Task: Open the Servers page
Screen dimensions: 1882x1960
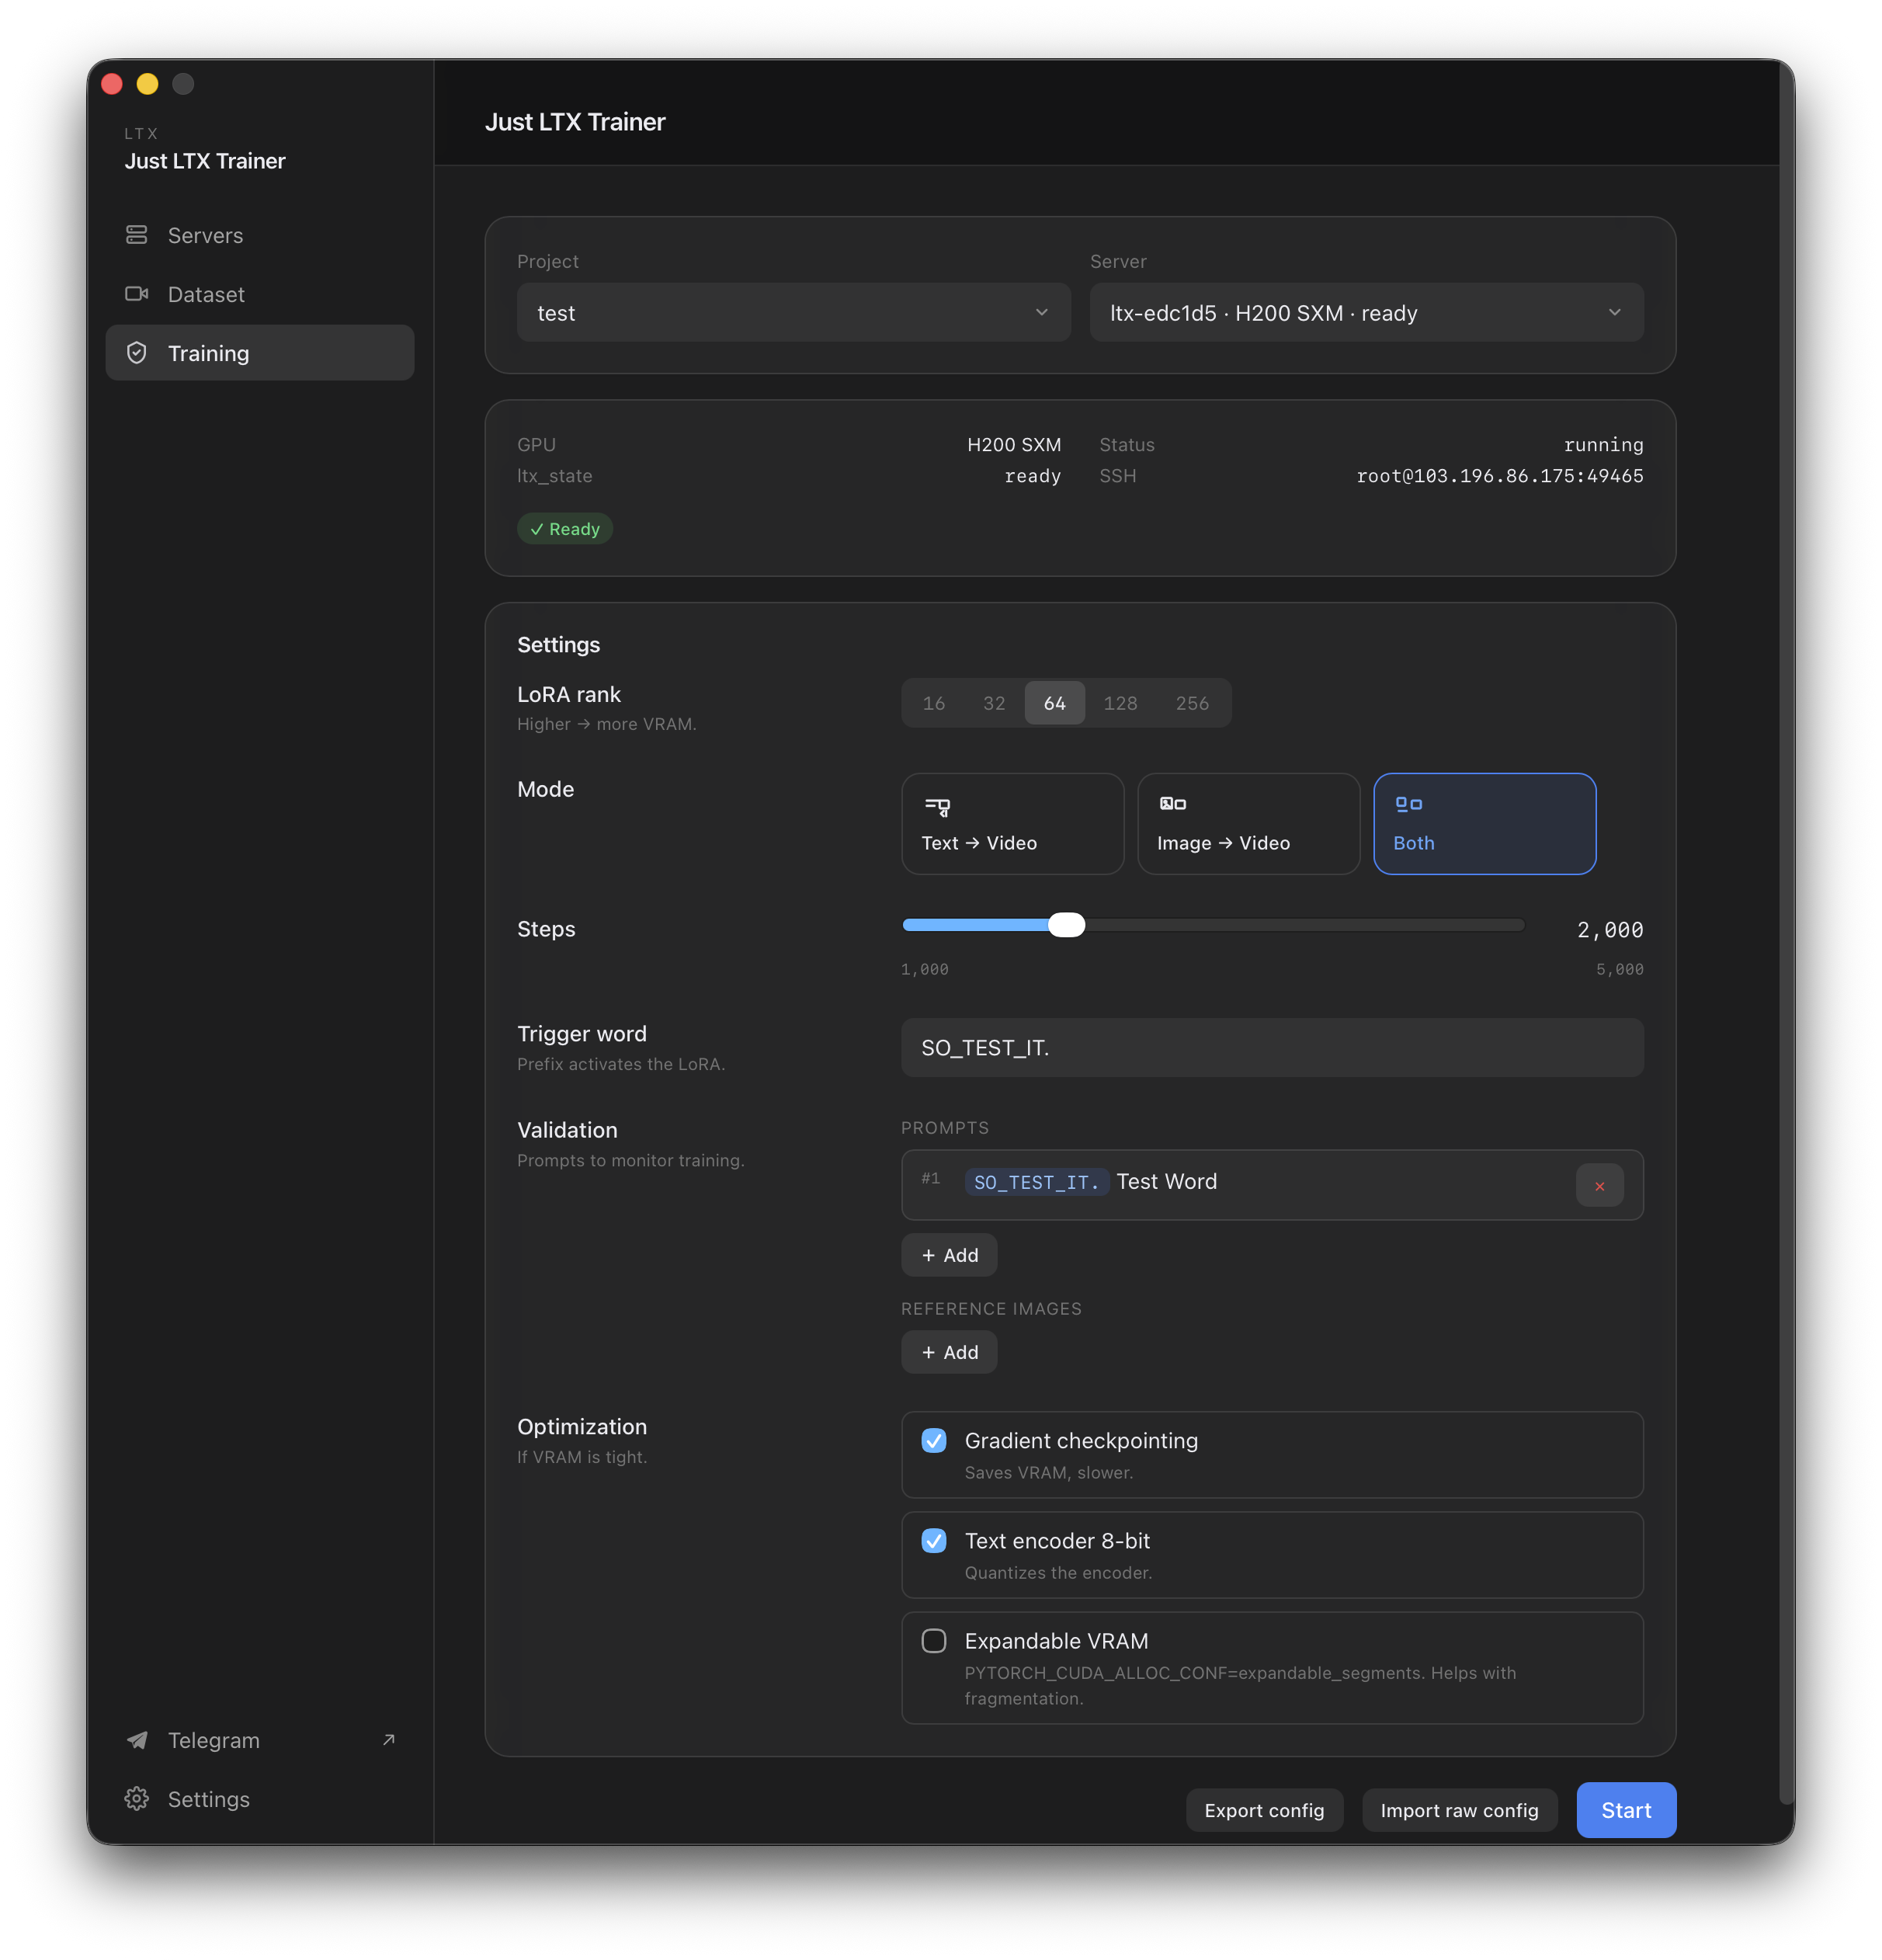Action: point(260,235)
